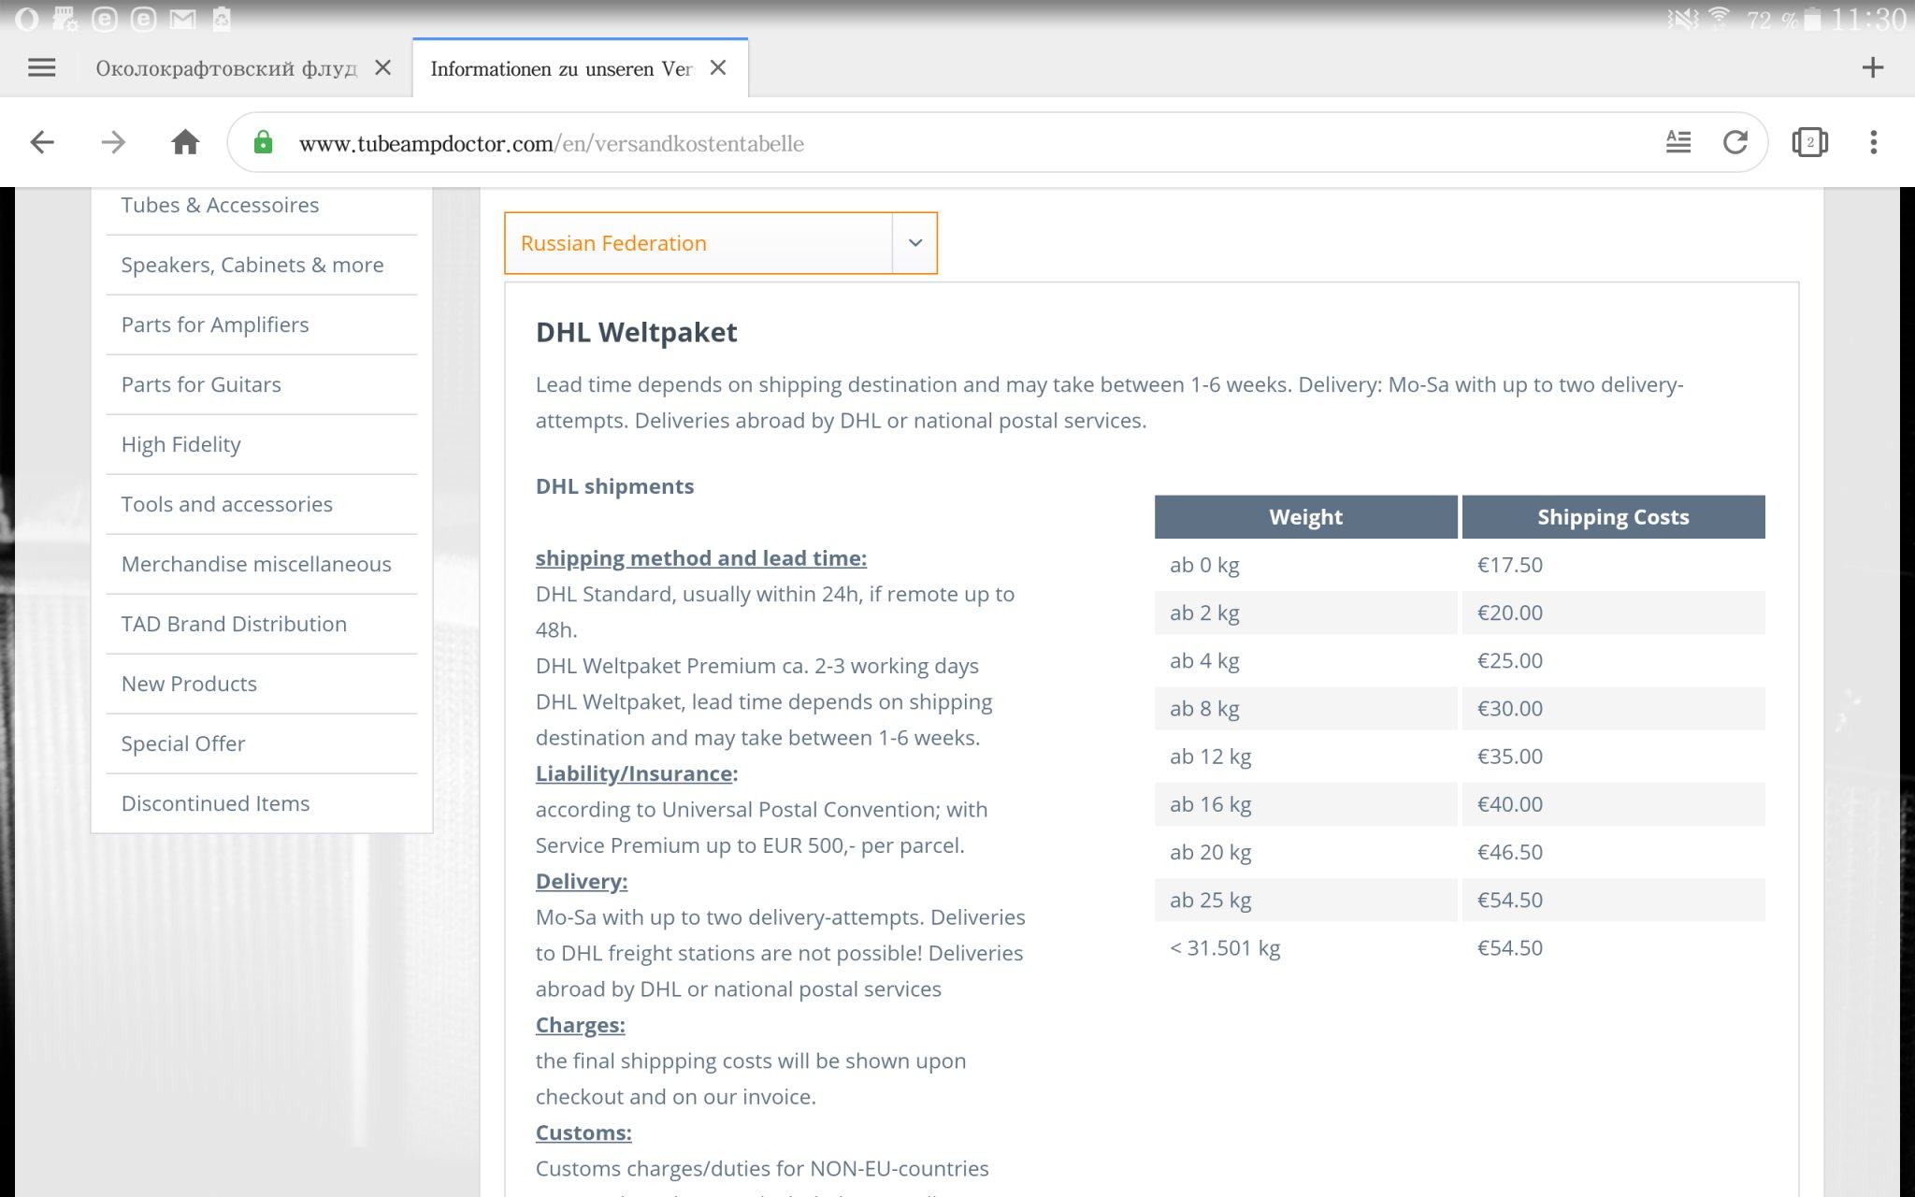Viewport: 1915px width, 1197px height.
Task: Open TAD Brand Distribution menu item
Action: tap(234, 624)
